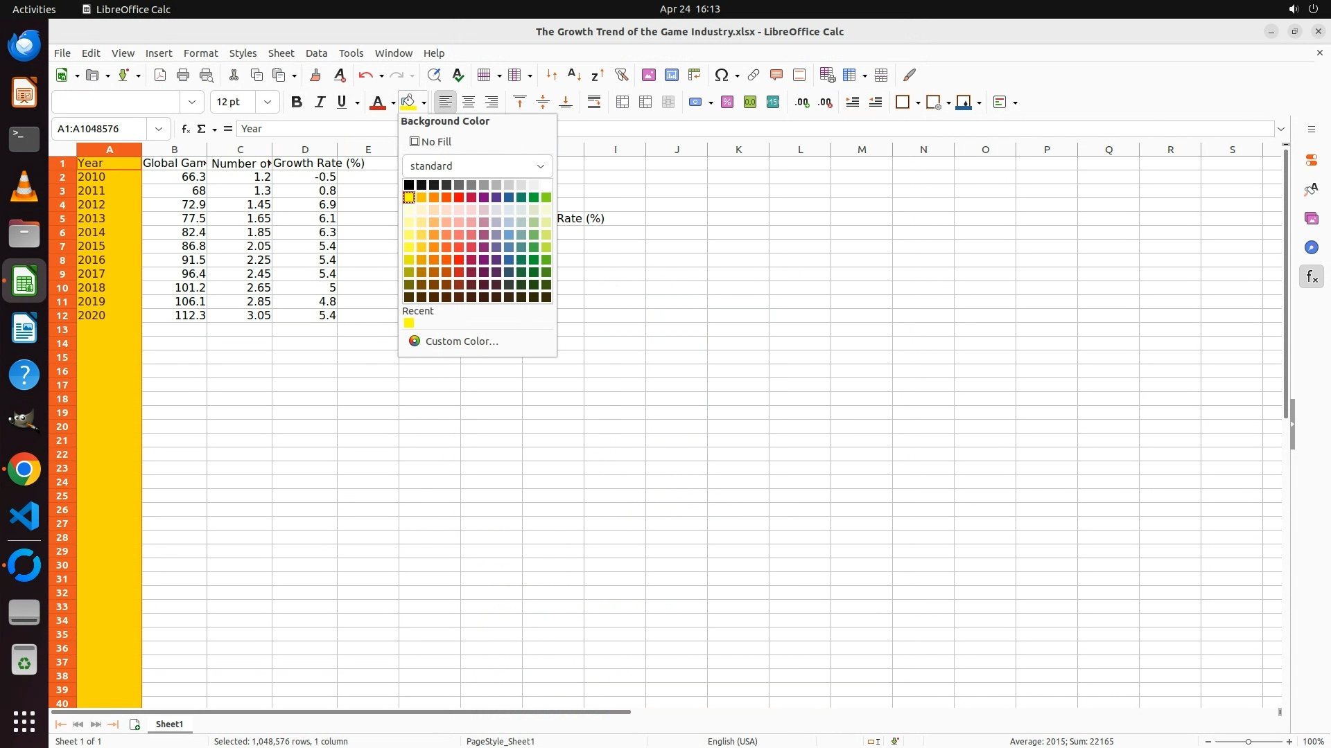Click the Function Wizard icon

186,129
